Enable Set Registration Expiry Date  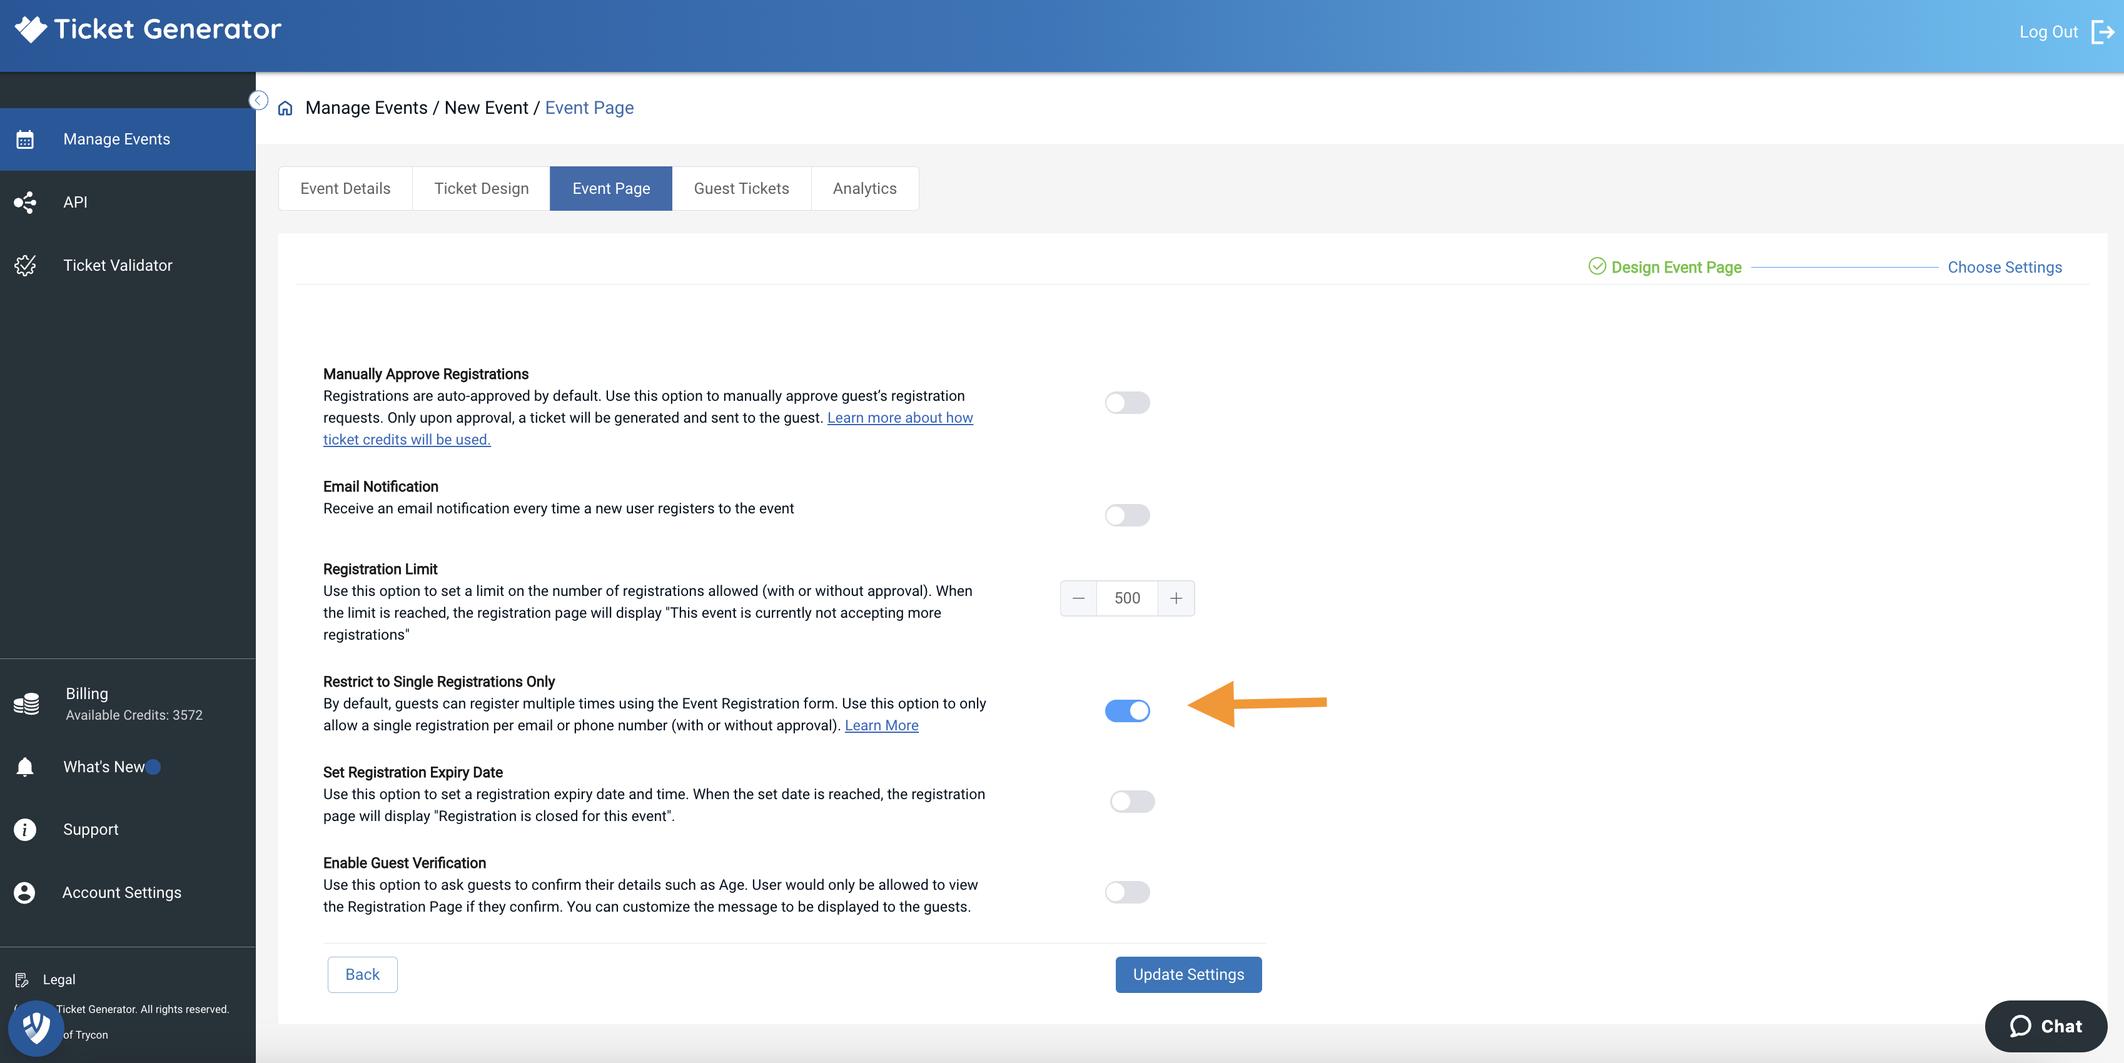(1131, 801)
